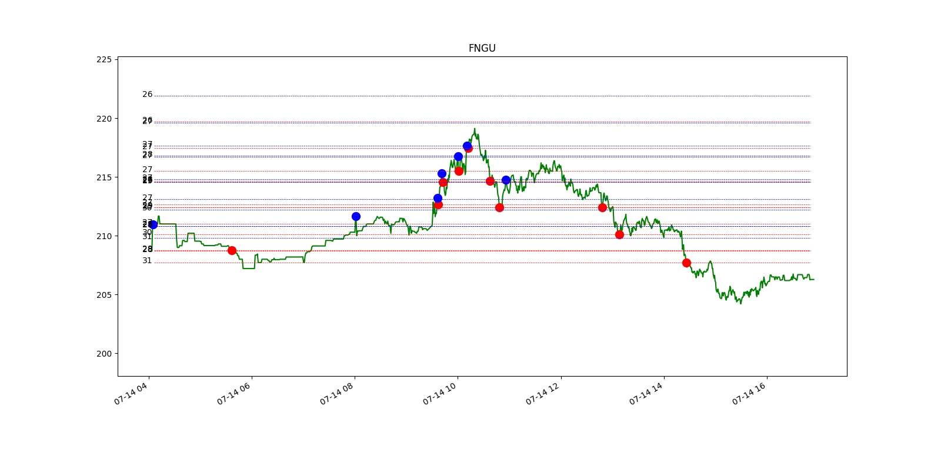Image resolution: width=941 pixels, height=470 pixels.
Task: Select the 220 y-axis tick label
Action: coord(104,119)
